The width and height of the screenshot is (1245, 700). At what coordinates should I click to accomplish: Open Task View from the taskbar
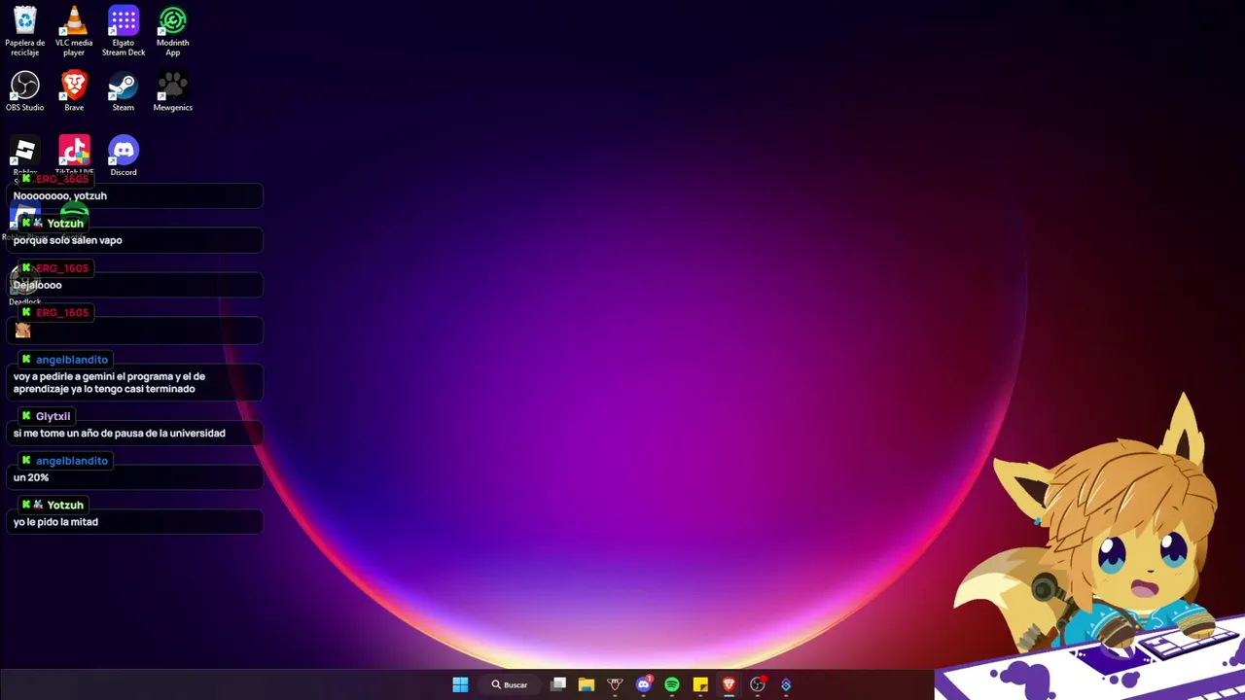[x=558, y=684]
